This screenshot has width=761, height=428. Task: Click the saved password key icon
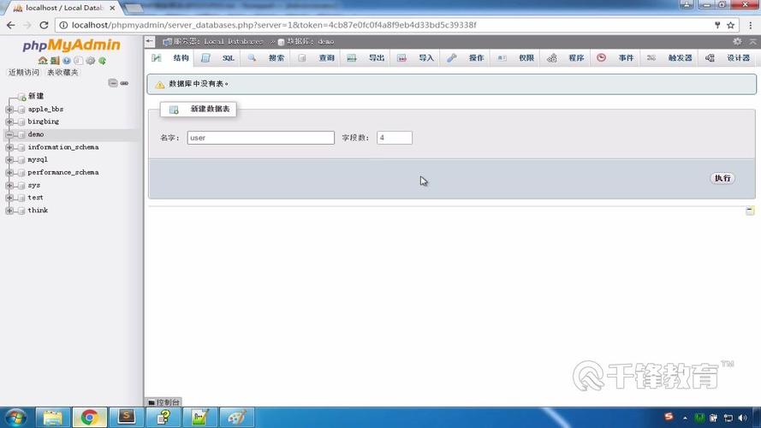point(717,25)
